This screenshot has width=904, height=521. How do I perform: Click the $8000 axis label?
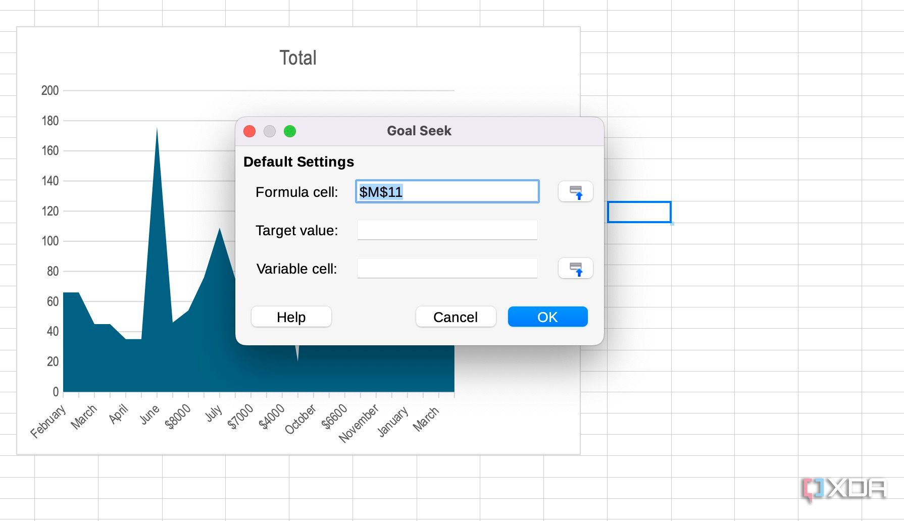point(178,416)
